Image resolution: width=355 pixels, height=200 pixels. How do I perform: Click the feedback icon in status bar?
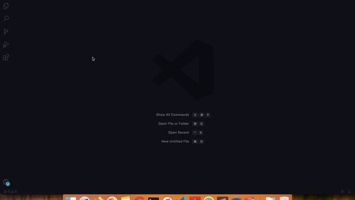(x=342, y=192)
